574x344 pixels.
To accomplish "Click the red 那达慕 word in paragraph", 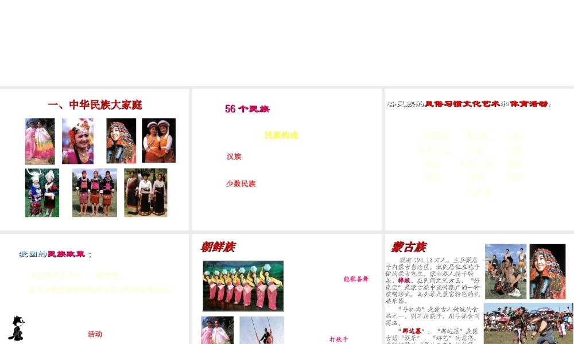I will pos(412,331).
